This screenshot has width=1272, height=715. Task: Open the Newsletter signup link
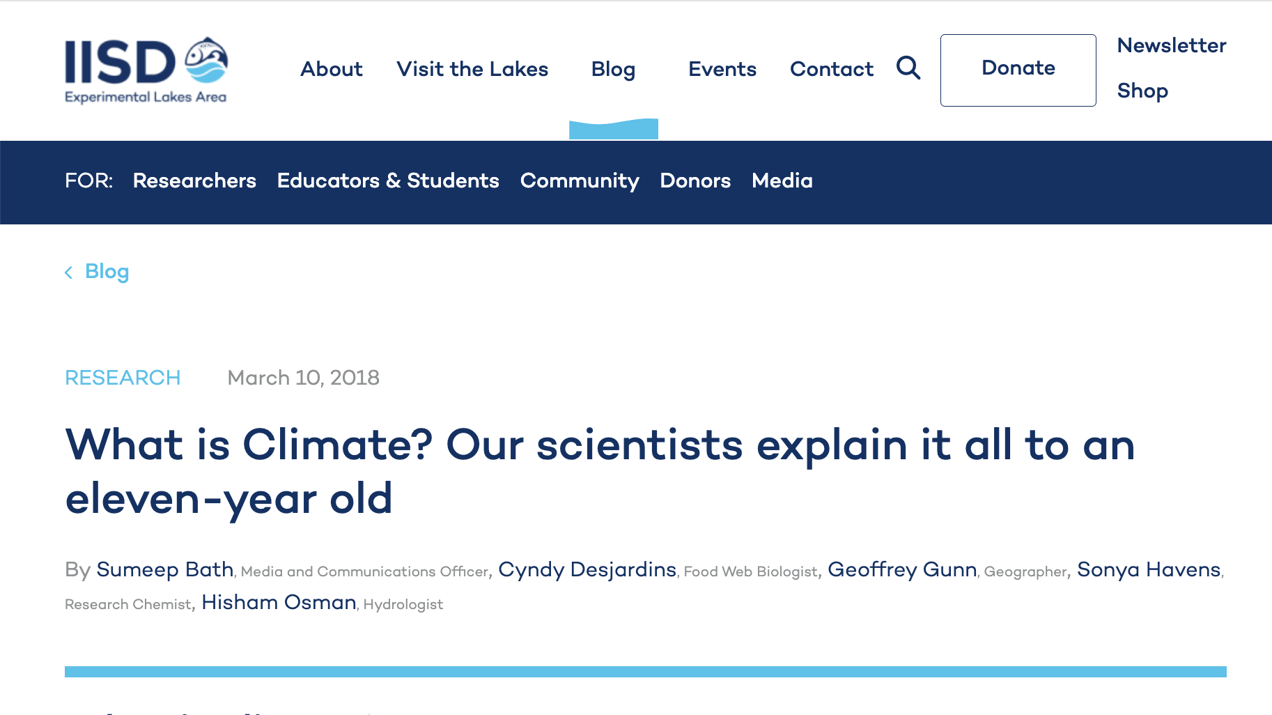coord(1171,45)
